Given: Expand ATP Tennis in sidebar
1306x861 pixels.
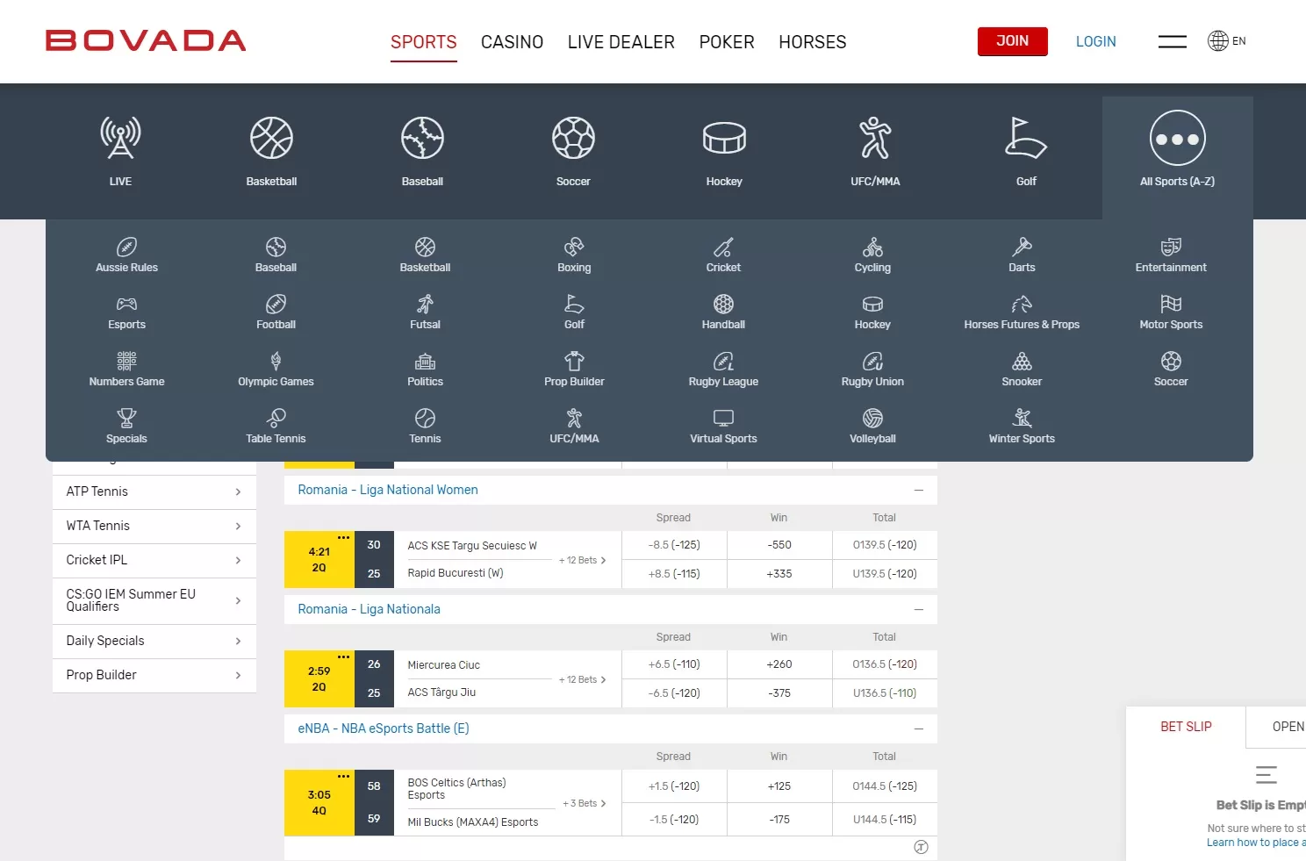Looking at the screenshot, I should tap(154, 491).
